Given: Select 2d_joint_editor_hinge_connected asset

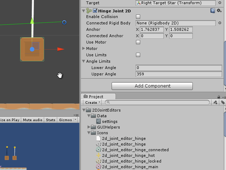Looking at the screenshot, I should click(x=135, y=150).
